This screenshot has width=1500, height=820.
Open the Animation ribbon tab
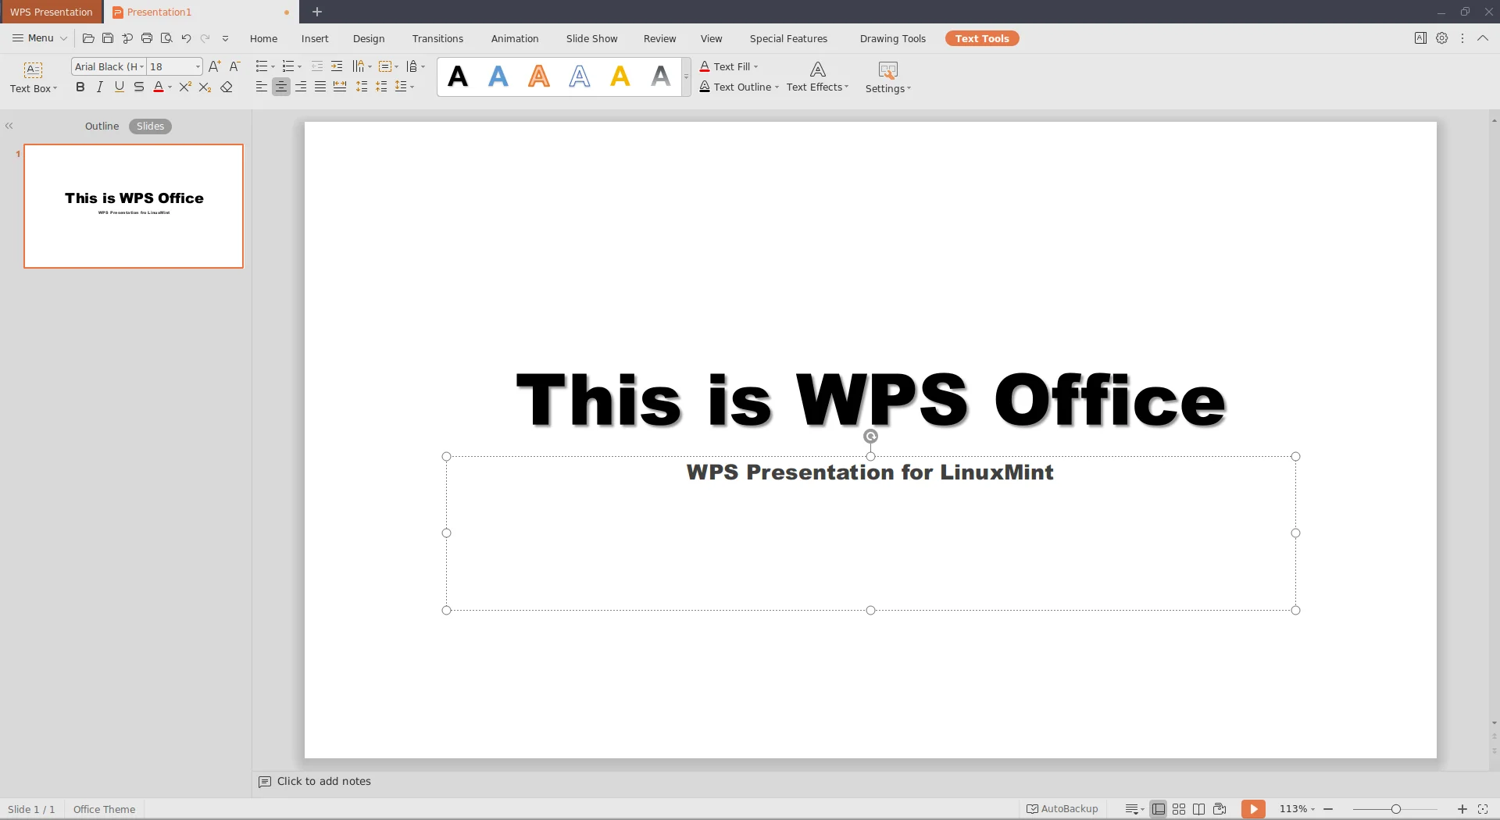pos(515,38)
